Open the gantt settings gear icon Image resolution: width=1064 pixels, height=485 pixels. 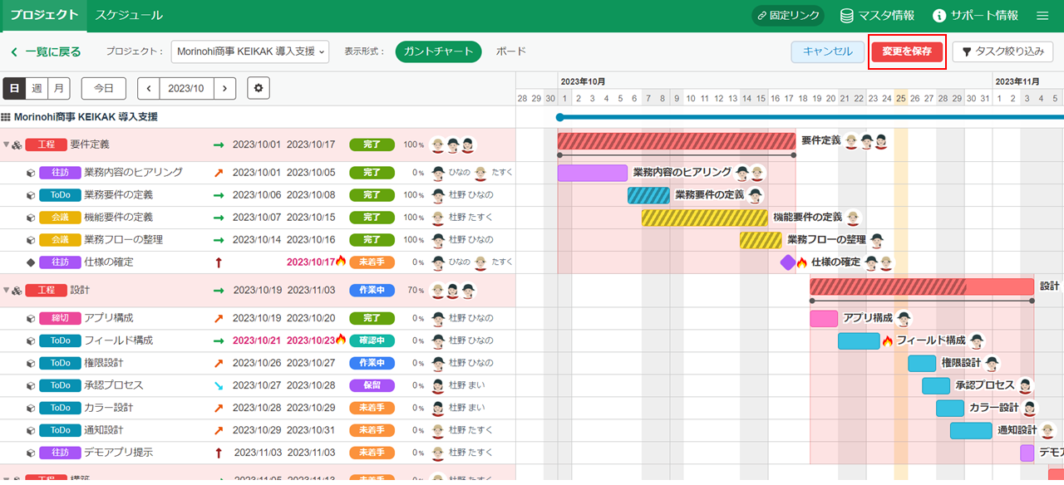(259, 88)
